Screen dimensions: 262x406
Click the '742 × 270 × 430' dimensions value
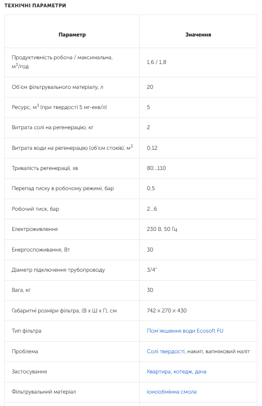coord(167,311)
